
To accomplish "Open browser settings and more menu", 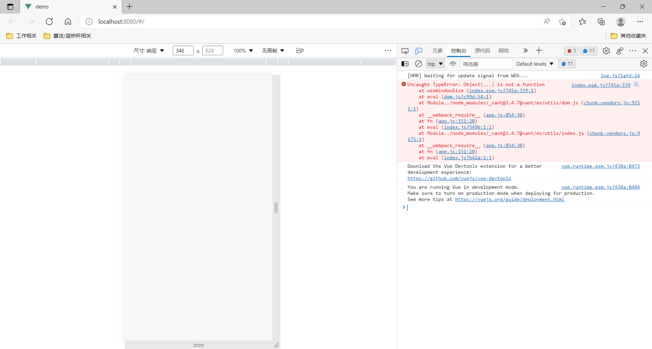I will 640,22.
